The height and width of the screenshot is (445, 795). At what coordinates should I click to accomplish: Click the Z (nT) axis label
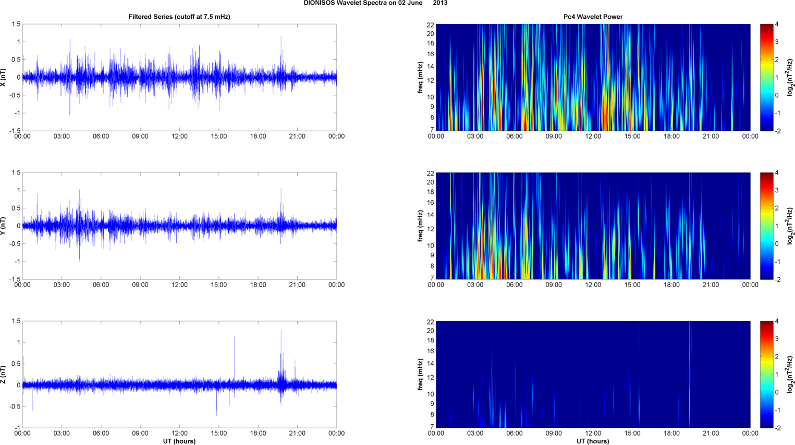click(x=4, y=375)
